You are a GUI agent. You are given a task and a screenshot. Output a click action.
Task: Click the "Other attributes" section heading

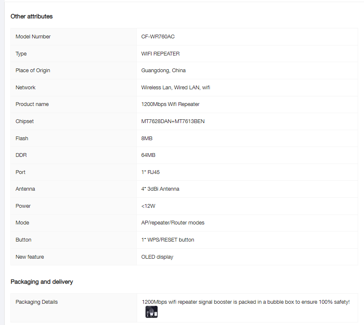(32, 16)
